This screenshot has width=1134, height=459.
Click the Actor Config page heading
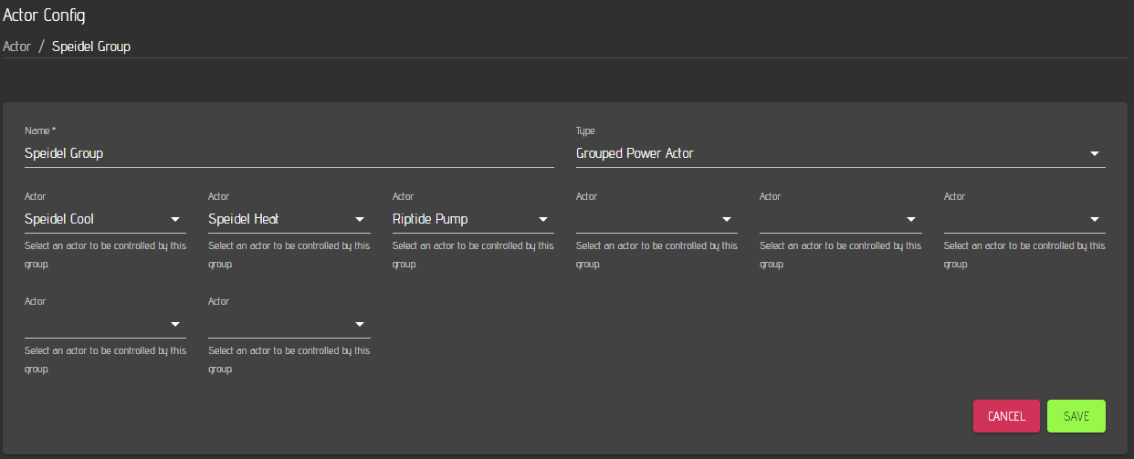pyautogui.click(x=45, y=16)
